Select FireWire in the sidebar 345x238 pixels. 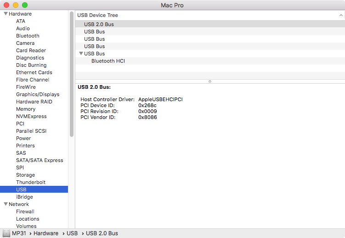[x=26, y=87]
